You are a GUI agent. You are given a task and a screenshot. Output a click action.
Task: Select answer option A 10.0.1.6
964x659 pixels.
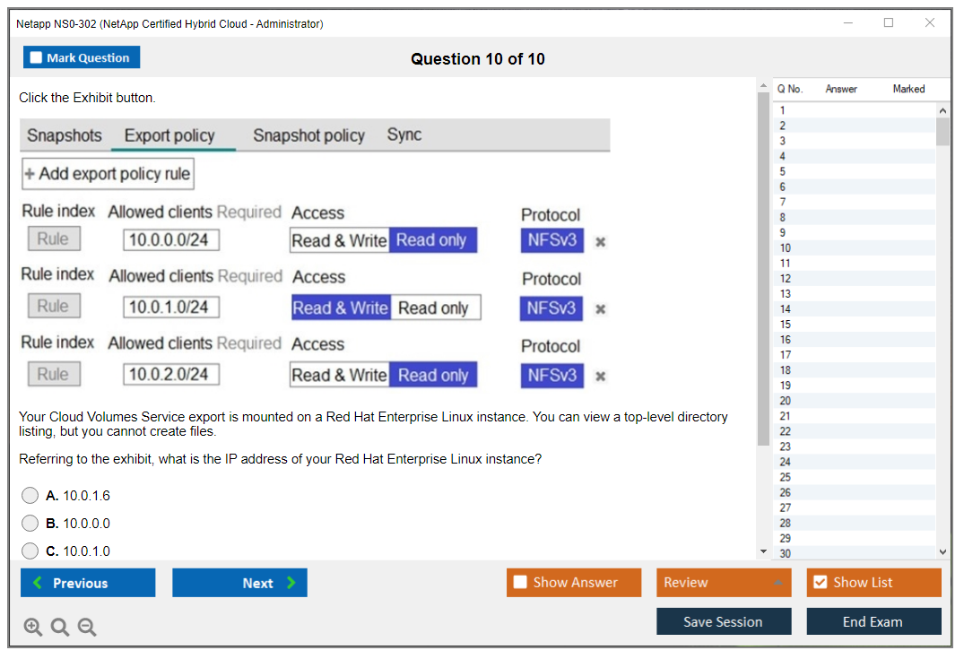[30, 496]
